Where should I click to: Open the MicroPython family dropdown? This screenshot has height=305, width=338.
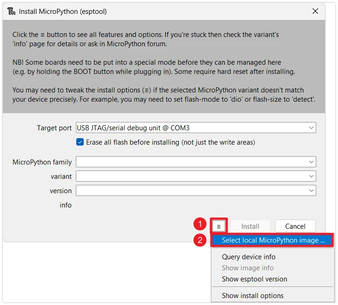coord(311,162)
